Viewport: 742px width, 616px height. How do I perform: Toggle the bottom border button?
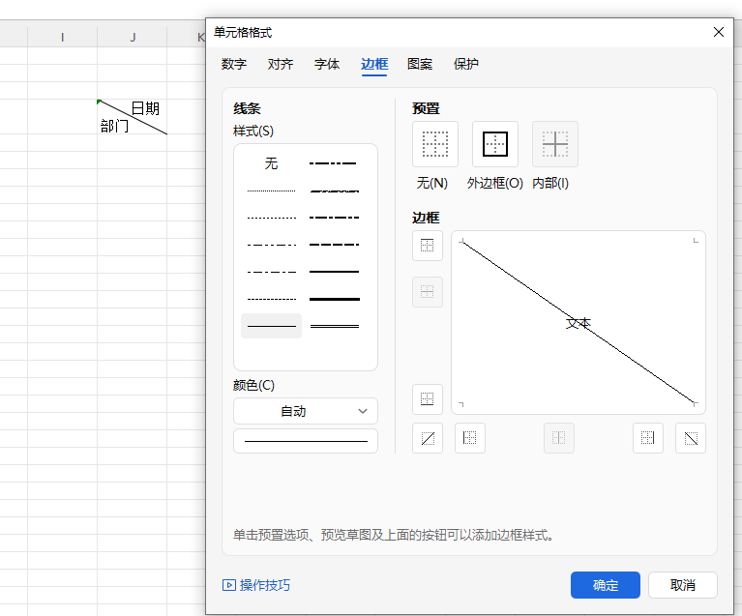[428, 398]
